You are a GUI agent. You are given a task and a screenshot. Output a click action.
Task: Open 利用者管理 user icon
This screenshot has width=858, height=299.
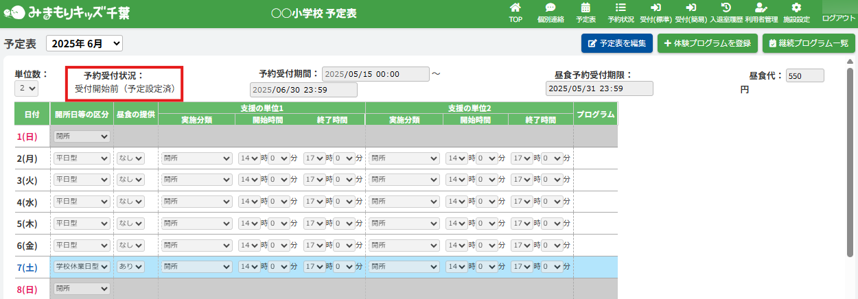[761, 8]
